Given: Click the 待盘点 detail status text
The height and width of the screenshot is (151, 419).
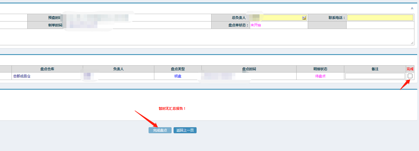Looking at the screenshot, I should [320, 76].
